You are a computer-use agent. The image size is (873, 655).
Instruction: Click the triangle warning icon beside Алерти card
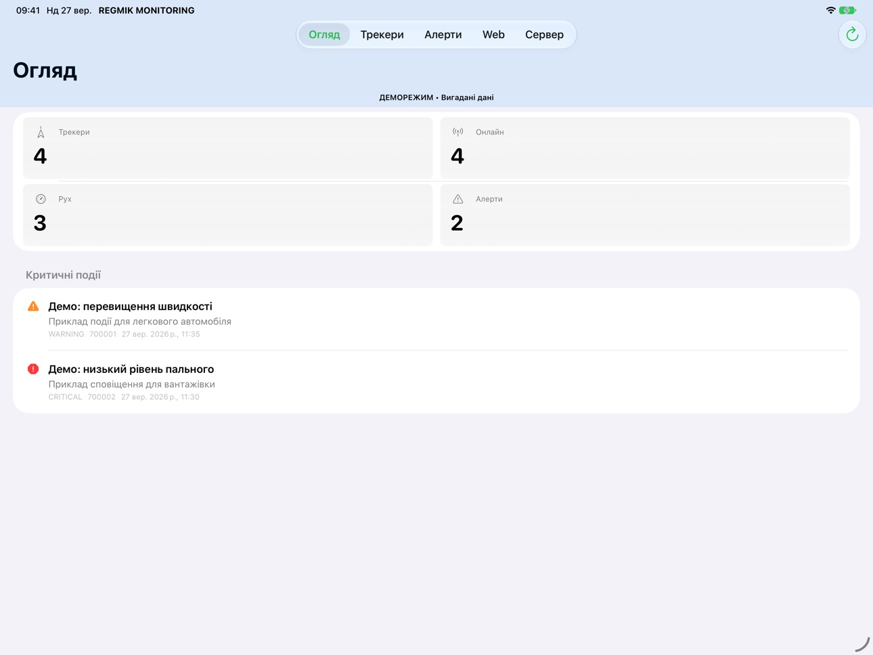pyautogui.click(x=458, y=199)
